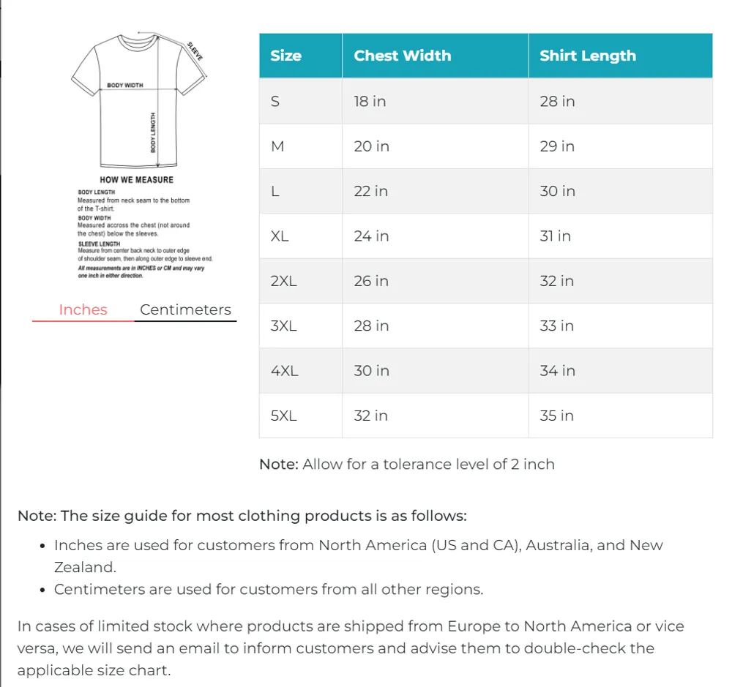Click the tolerance level note text

tap(406, 465)
